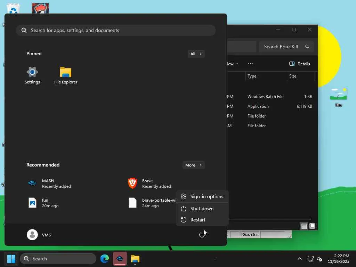Click the Recycle Bin desktop icon

click(13, 8)
